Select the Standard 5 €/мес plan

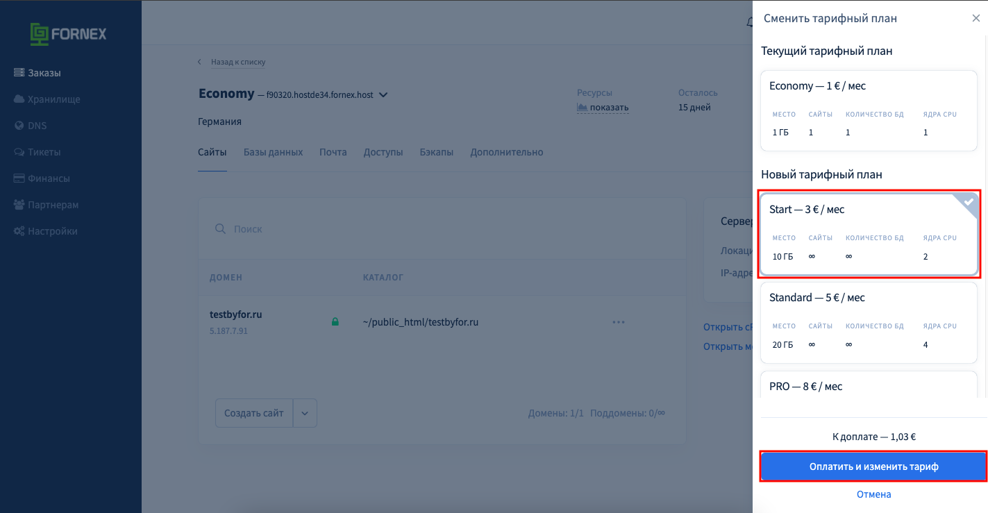869,322
